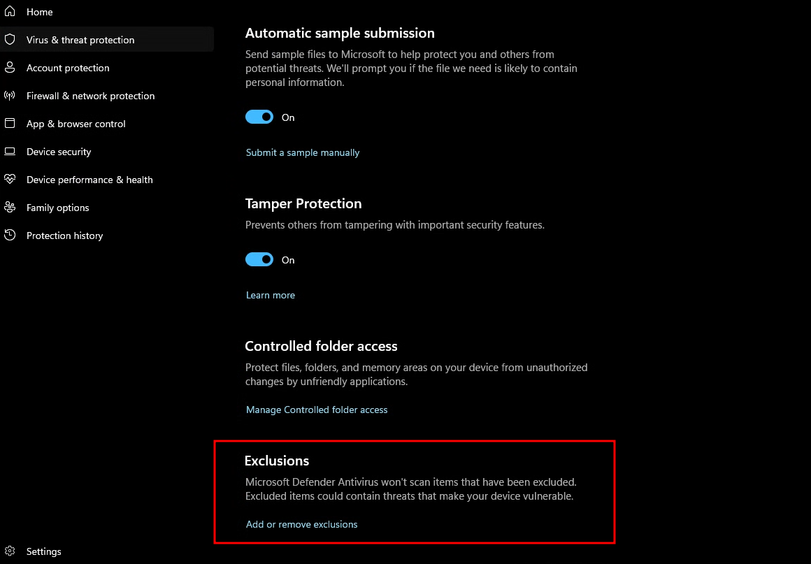Click the Device performance & health heart icon
The image size is (811, 564).
[x=10, y=180]
